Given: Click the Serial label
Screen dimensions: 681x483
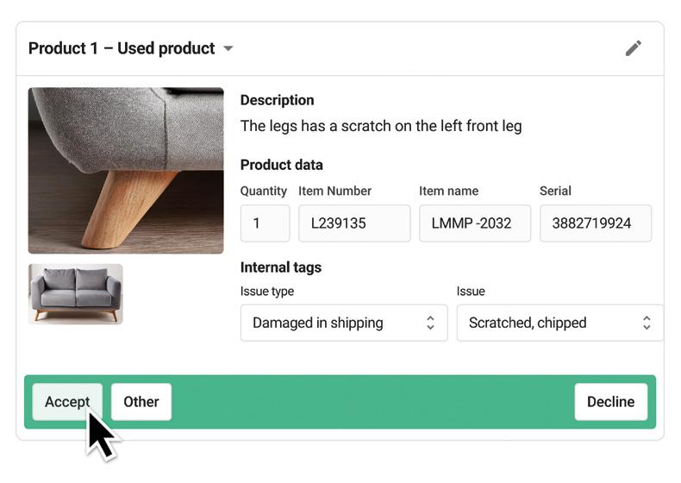Looking at the screenshot, I should (x=555, y=191).
